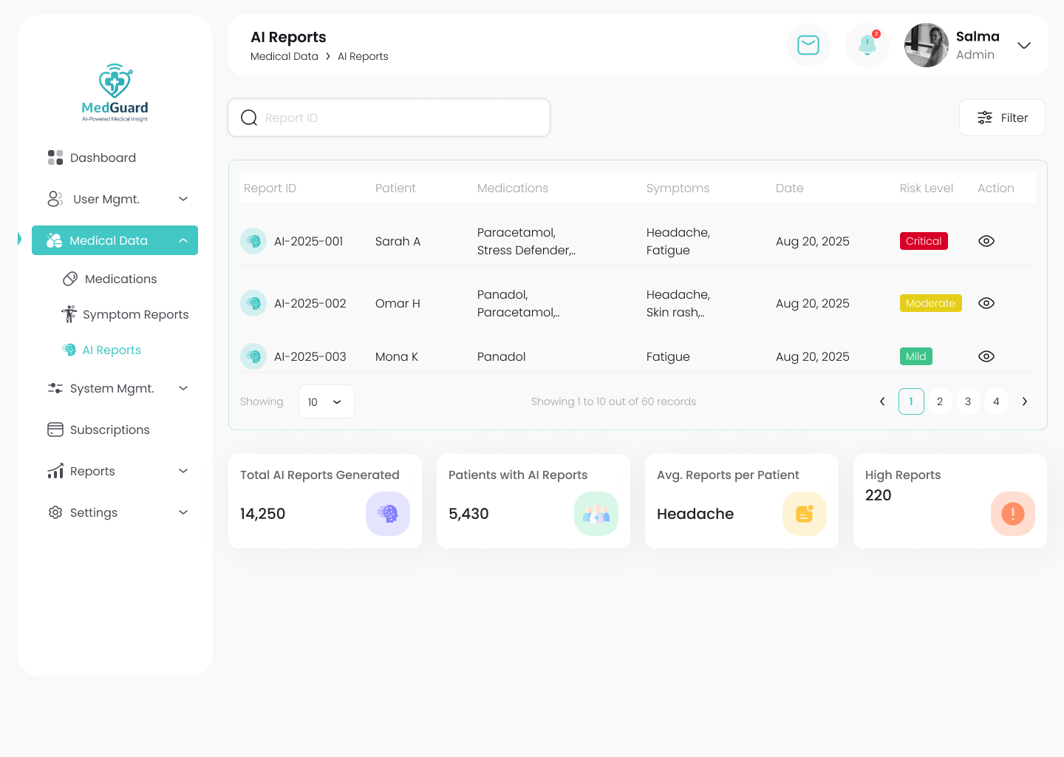View report details for Sarah A

point(986,241)
